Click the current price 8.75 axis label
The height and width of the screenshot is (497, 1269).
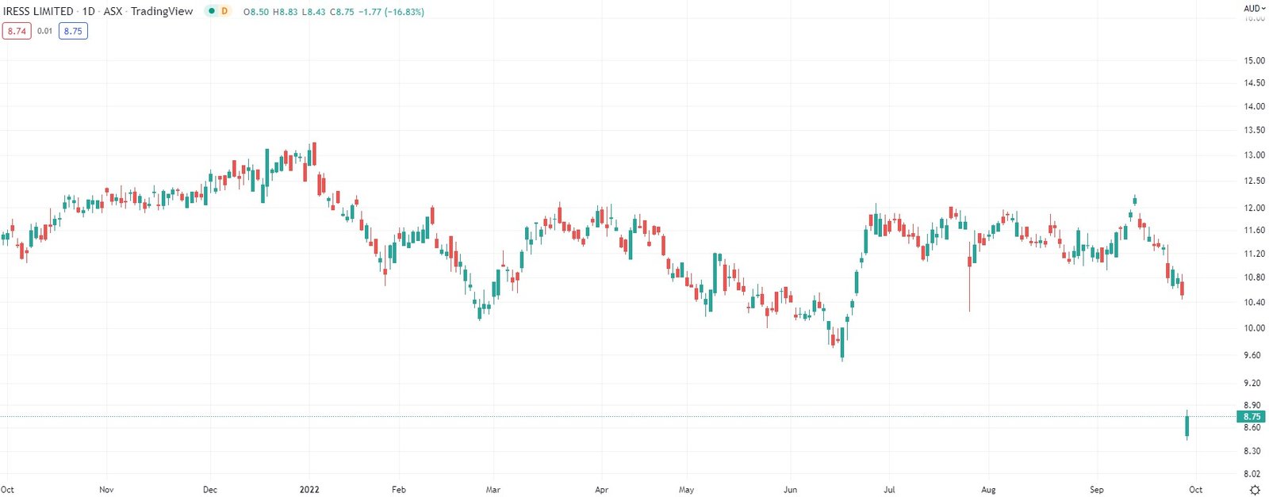[x=1252, y=416]
